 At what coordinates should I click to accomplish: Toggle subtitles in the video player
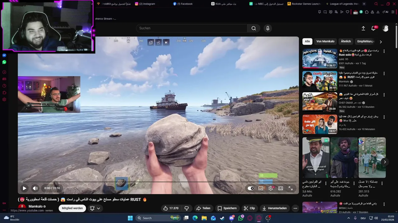261,188
